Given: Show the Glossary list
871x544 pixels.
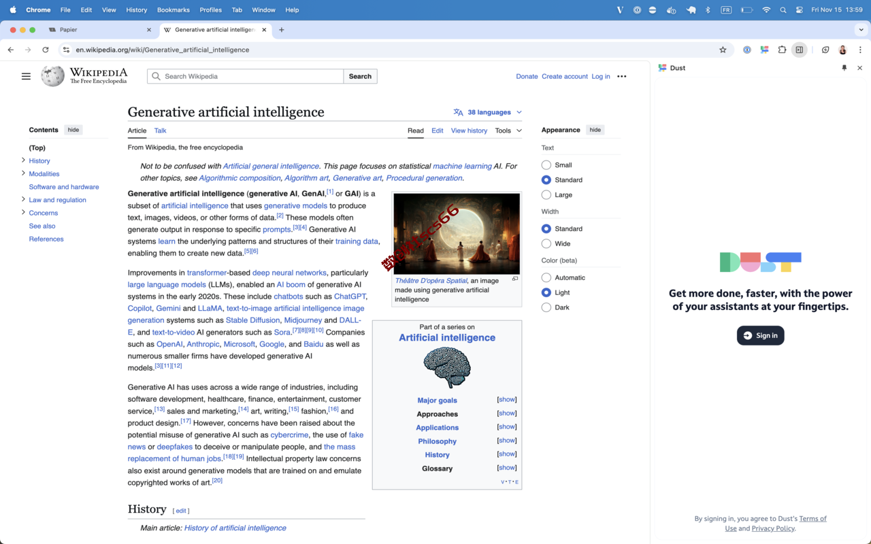Looking at the screenshot, I should (x=507, y=468).
